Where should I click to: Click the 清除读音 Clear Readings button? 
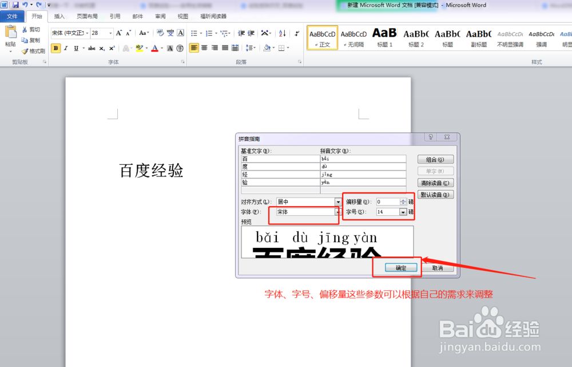pos(435,183)
